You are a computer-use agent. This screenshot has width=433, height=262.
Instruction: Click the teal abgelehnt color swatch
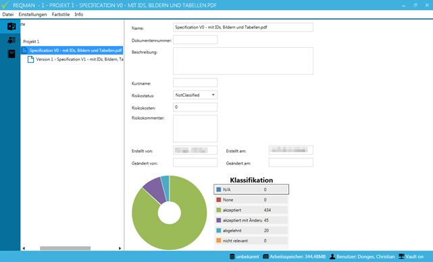coord(219,230)
